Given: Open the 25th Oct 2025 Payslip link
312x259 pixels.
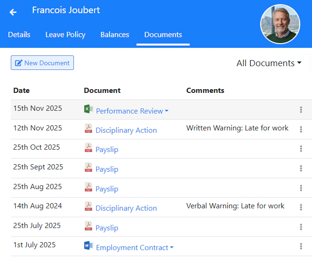Looking at the screenshot, I should point(107,150).
